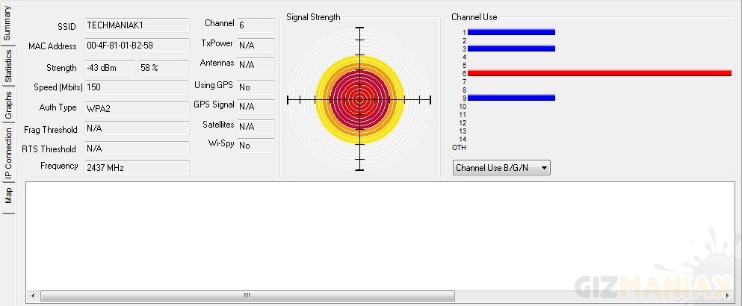
Task: Select the IP Connection tab
Action: (8, 154)
